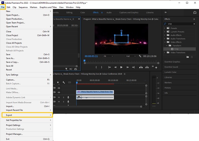Image resolution: width=199 pixels, height=141 pixels.
Task: Click the export frame icon in Source panel
Action: (x=76, y=69)
